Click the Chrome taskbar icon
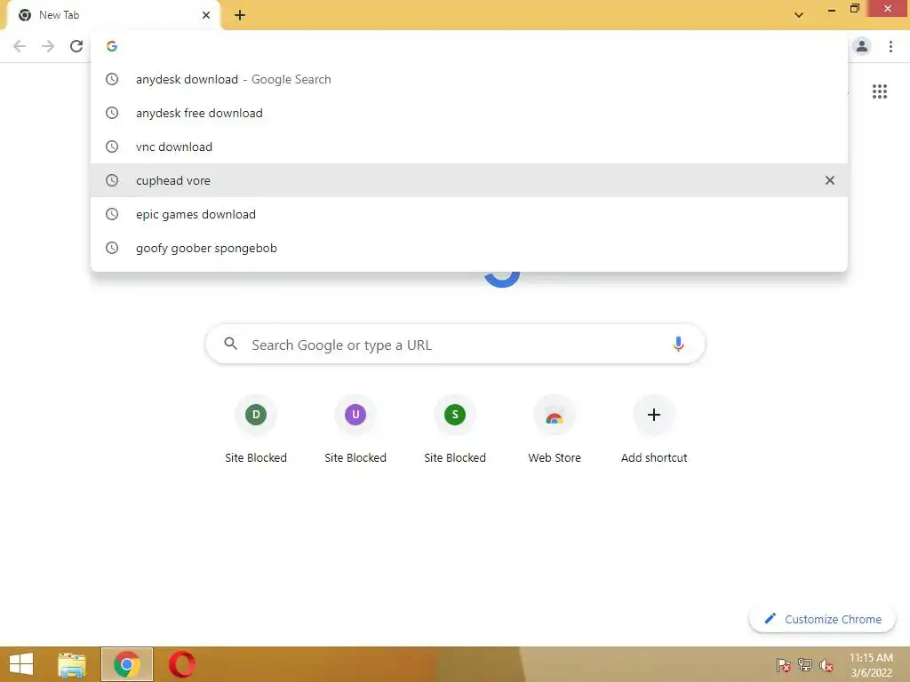The height and width of the screenshot is (682, 910). coord(127,664)
